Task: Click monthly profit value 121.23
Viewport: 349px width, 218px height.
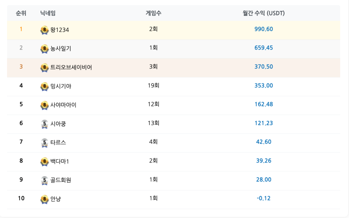Action: point(264,123)
